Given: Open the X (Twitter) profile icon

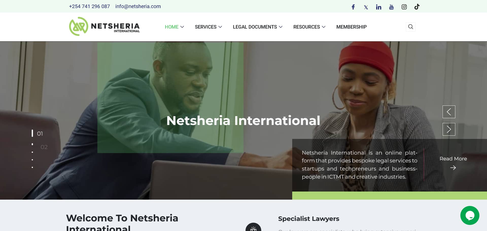Looking at the screenshot, I should click(x=366, y=7).
